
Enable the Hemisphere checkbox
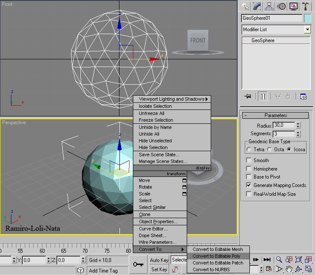click(x=249, y=168)
